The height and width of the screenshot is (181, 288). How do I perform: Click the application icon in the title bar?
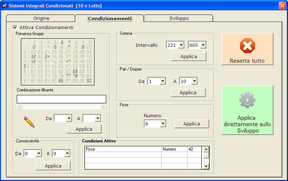point(4,5)
